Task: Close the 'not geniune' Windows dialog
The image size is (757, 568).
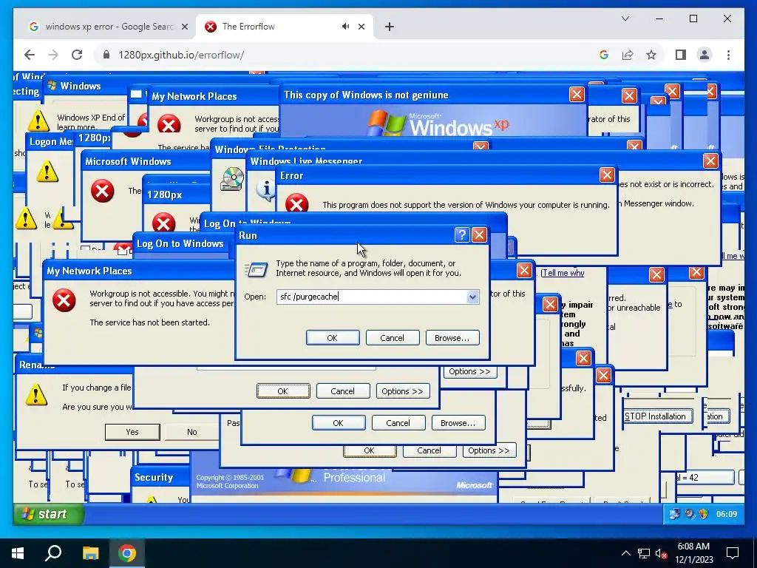Action: click(x=577, y=94)
